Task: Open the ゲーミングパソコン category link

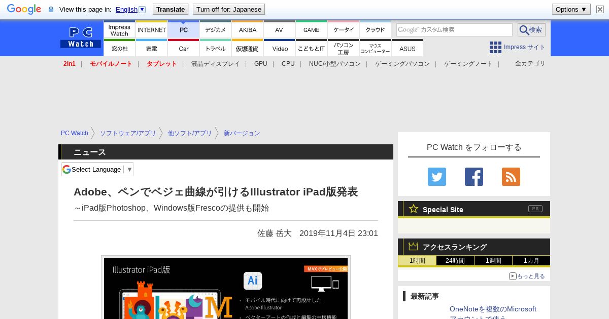Action: click(402, 64)
